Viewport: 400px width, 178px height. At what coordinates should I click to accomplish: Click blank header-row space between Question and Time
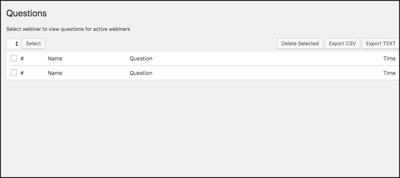click(x=266, y=59)
